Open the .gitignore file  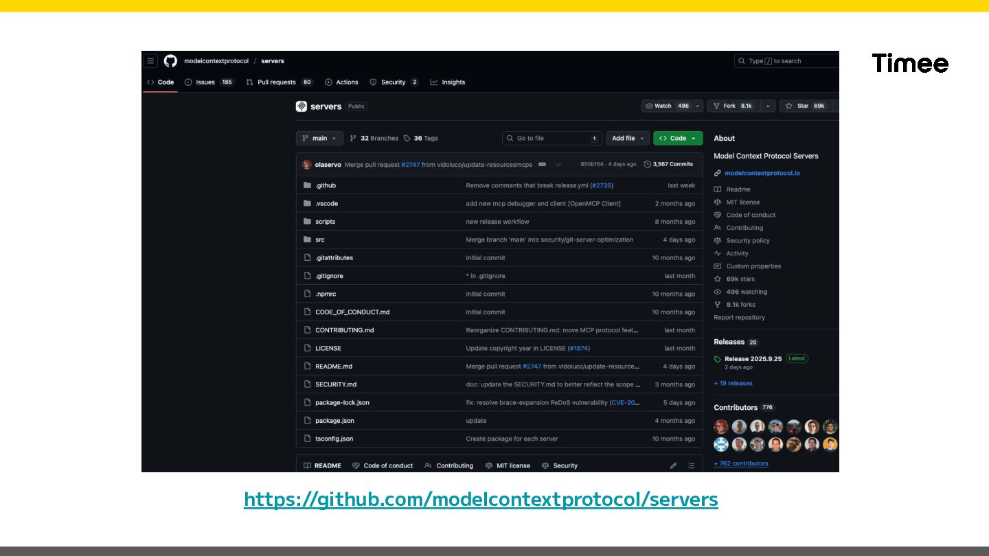(x=329, y=276)
